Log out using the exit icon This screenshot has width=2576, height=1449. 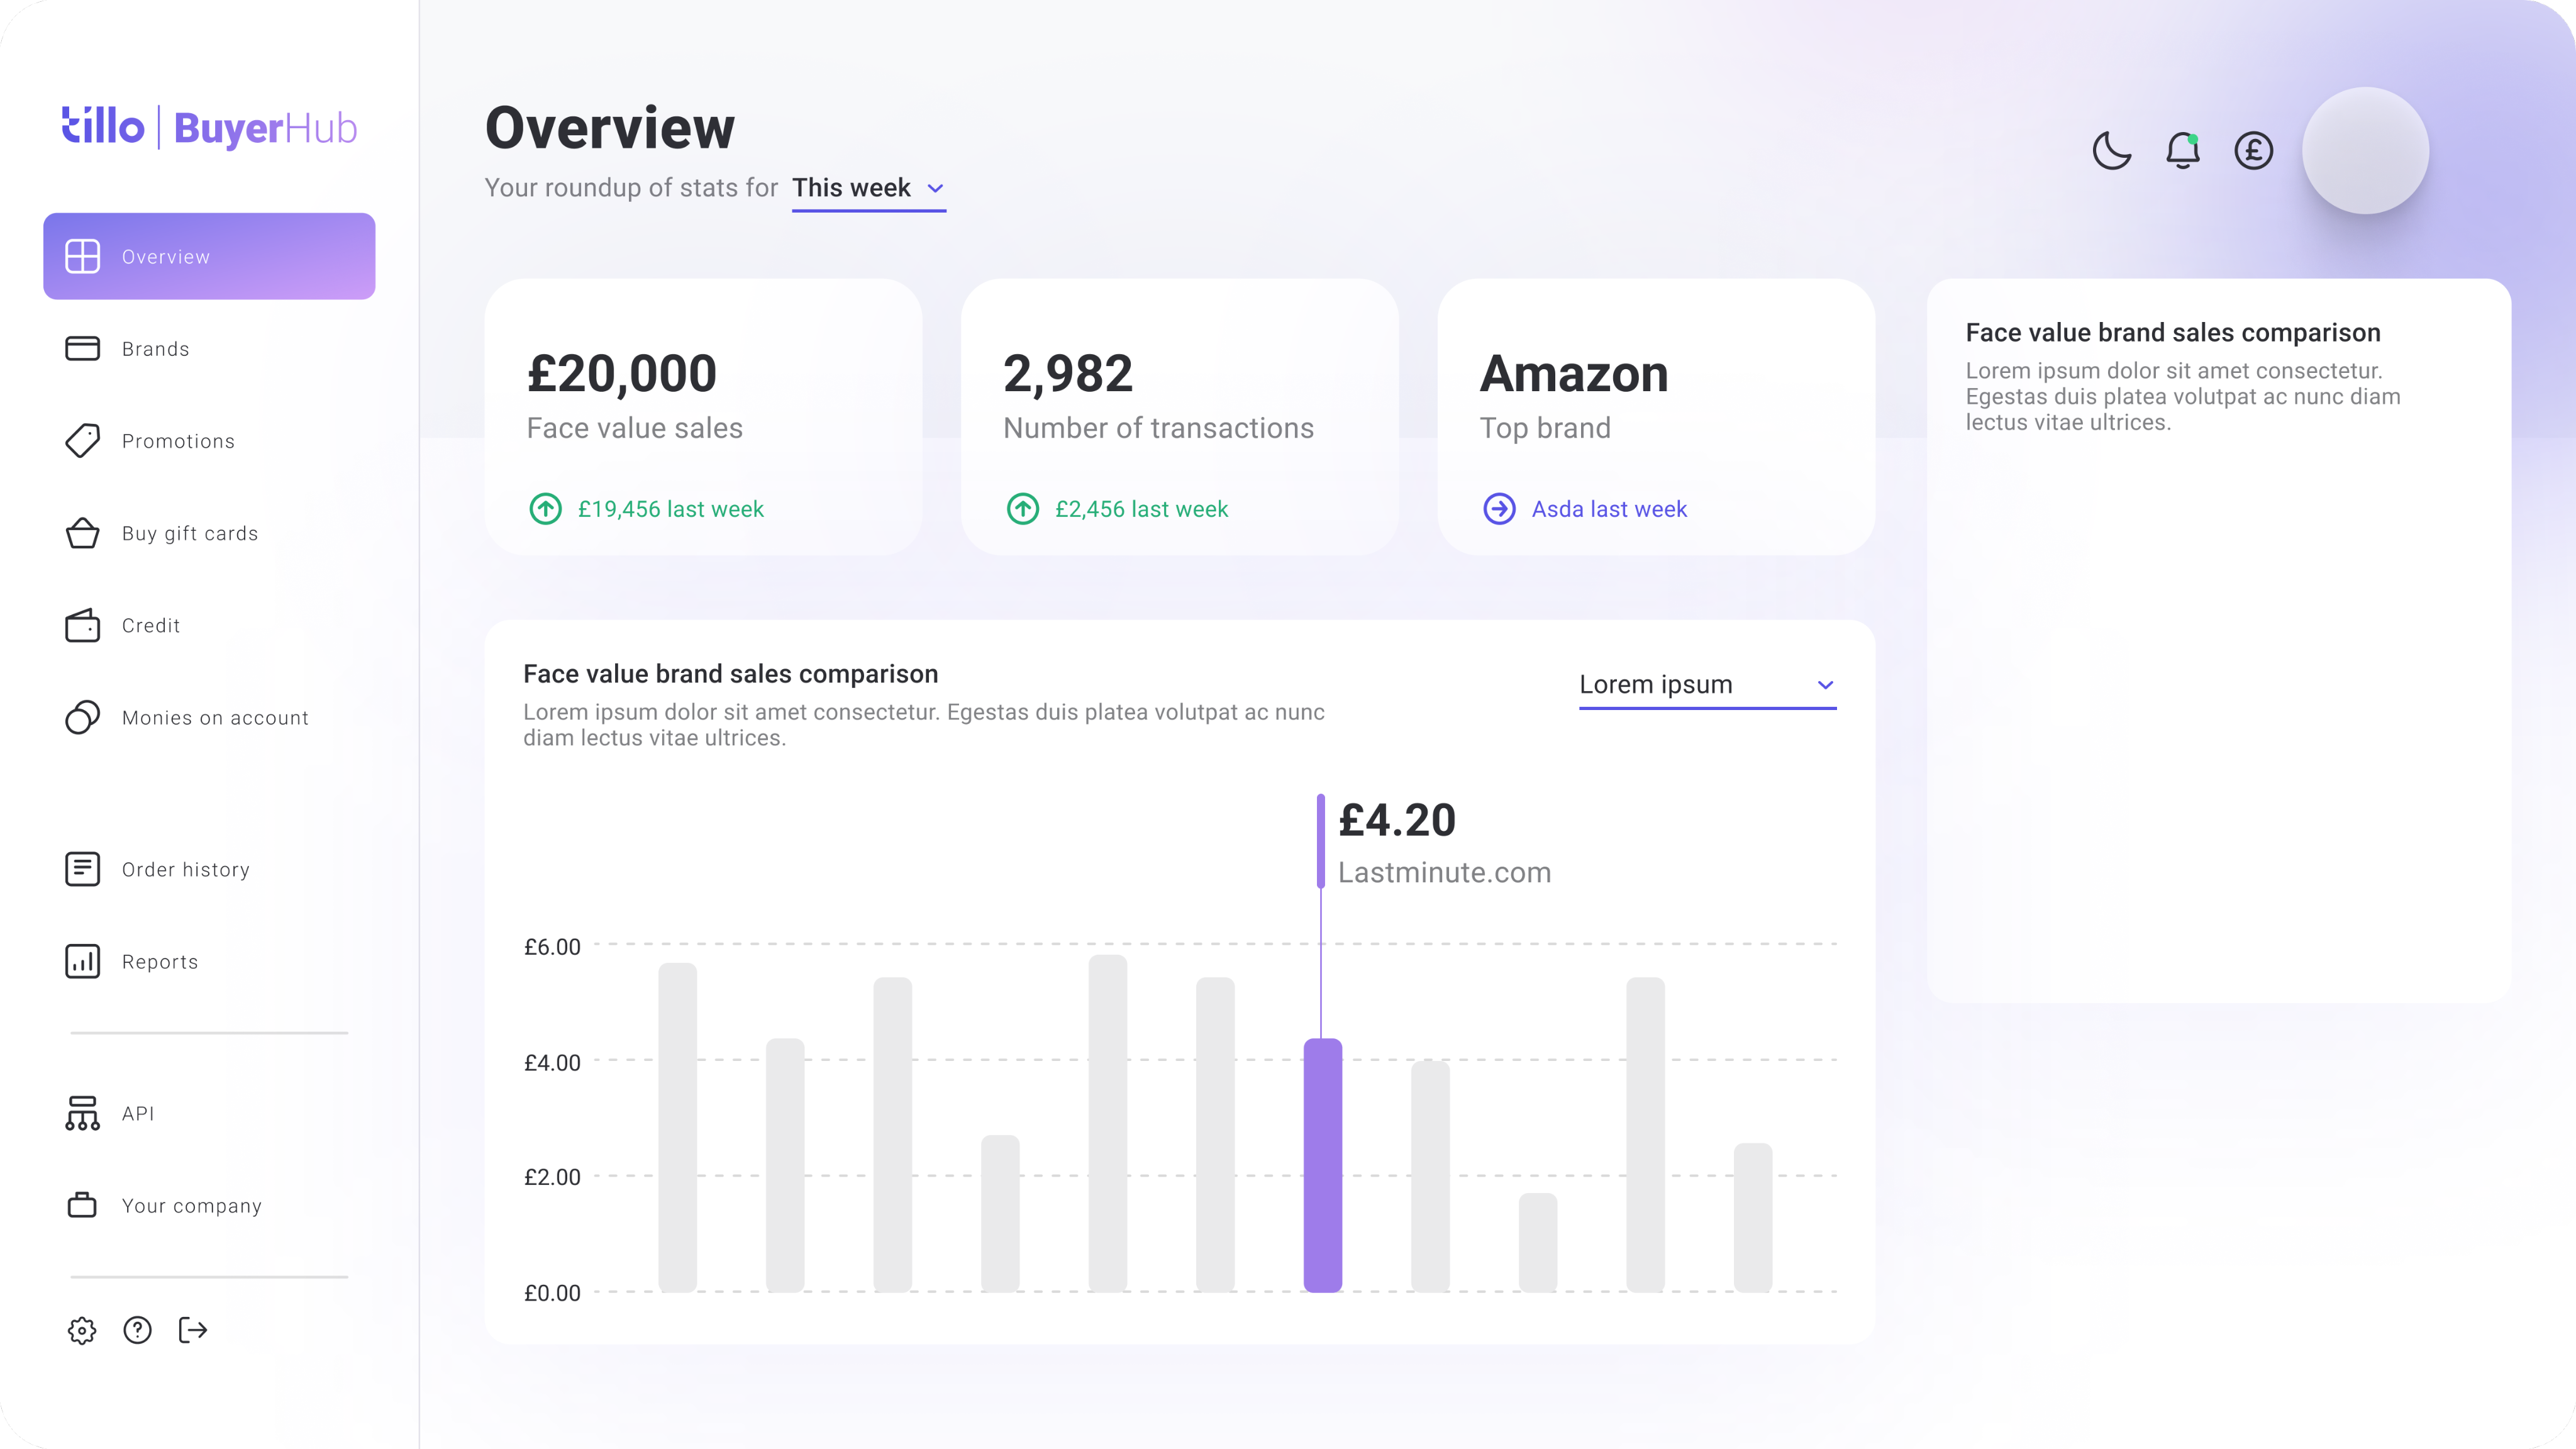pos(193,1330)
